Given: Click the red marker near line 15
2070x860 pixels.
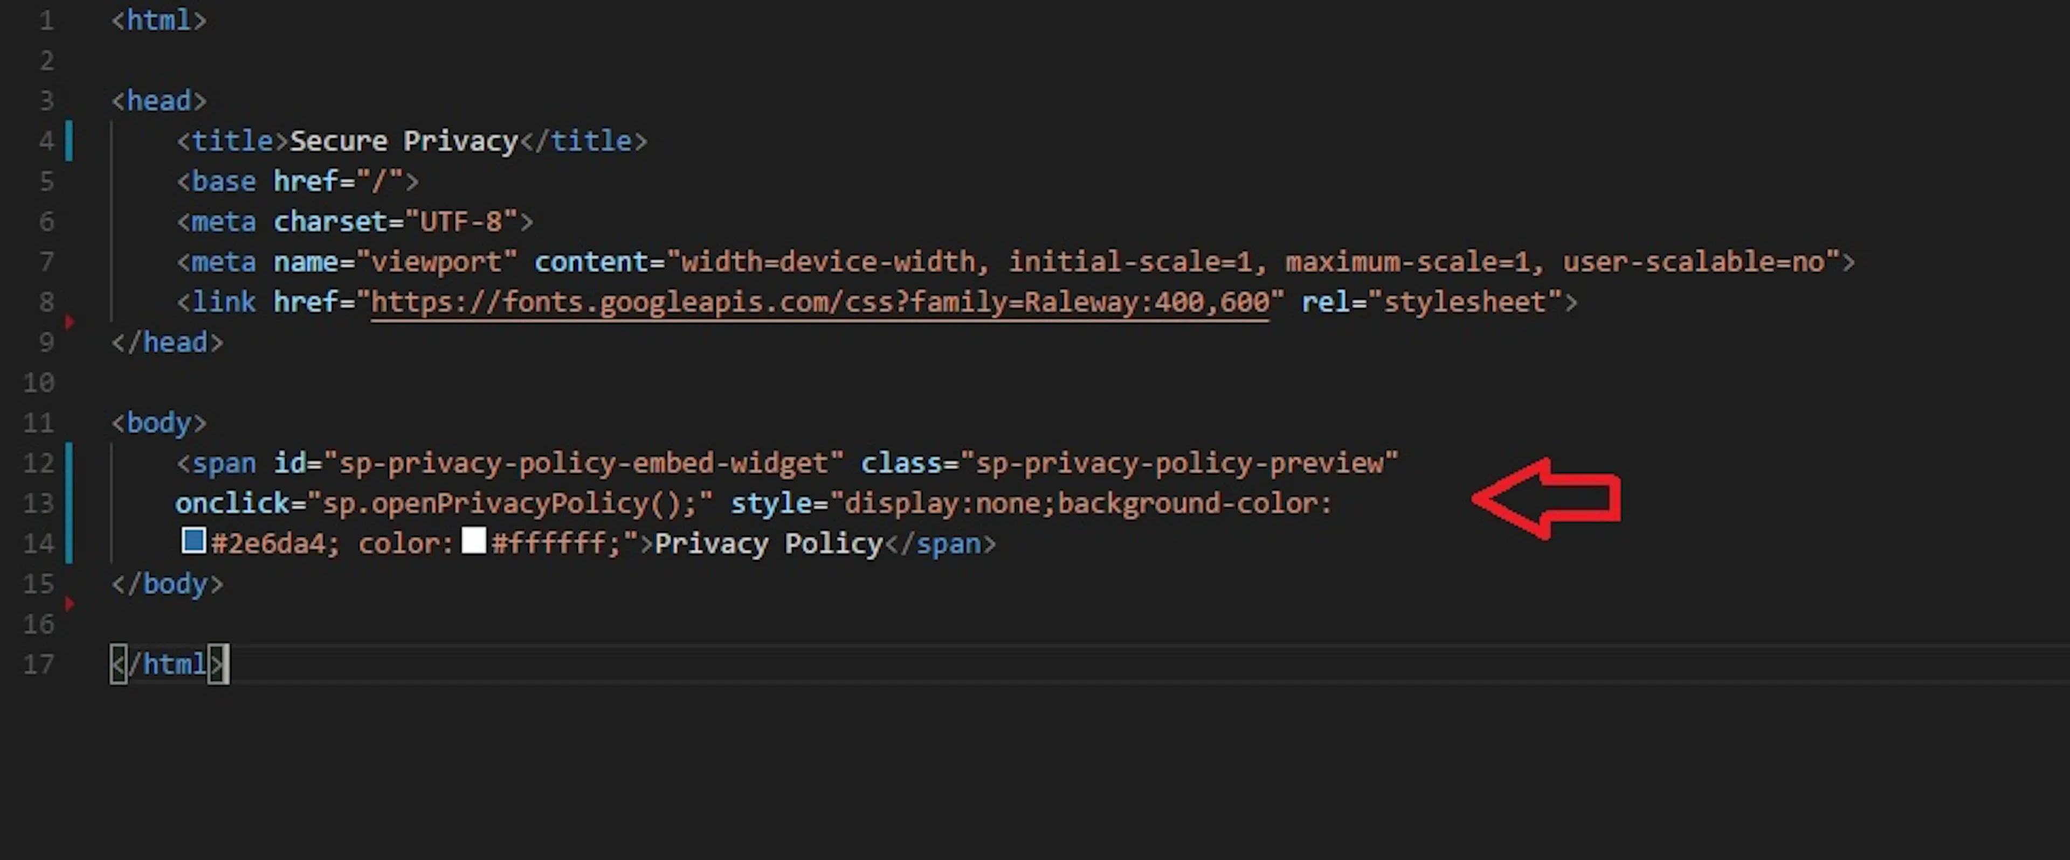Looking at the screenshot, I should click(x=70, y=603).
